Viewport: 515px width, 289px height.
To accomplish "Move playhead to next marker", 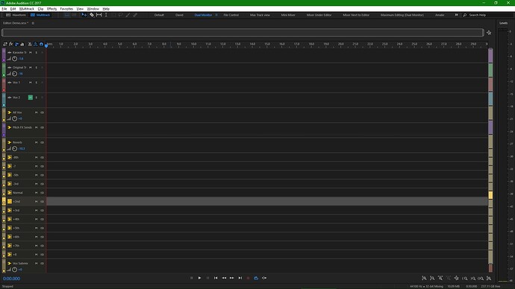I will point(240,278).
